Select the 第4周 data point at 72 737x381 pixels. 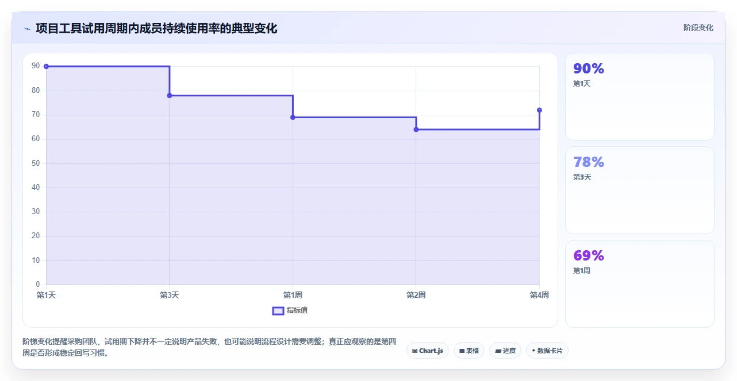pyautogui.click(x=539, y=110)
